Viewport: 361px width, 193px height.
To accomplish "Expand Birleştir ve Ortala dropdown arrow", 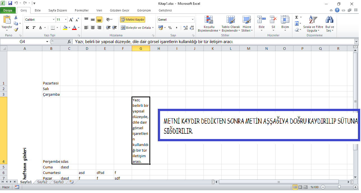I will 153,27.
